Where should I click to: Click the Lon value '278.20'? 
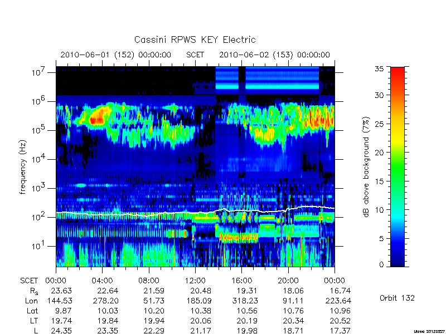tap(106, 301)
